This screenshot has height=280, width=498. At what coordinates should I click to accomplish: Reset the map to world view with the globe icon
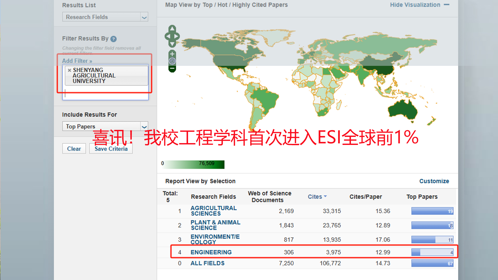172,61
